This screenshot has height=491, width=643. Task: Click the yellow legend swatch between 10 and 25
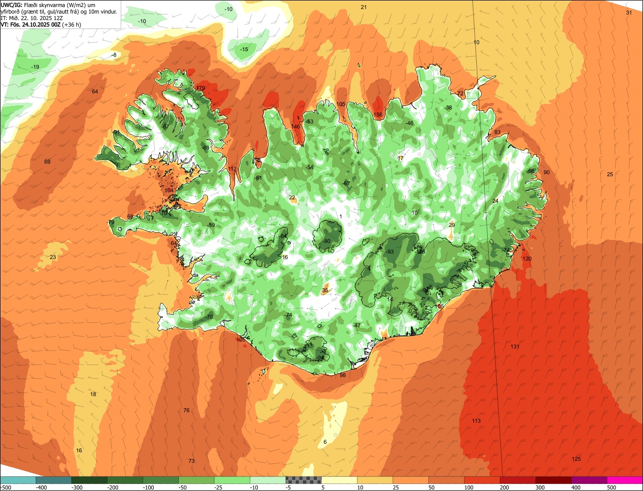click(x=375, y=480)
